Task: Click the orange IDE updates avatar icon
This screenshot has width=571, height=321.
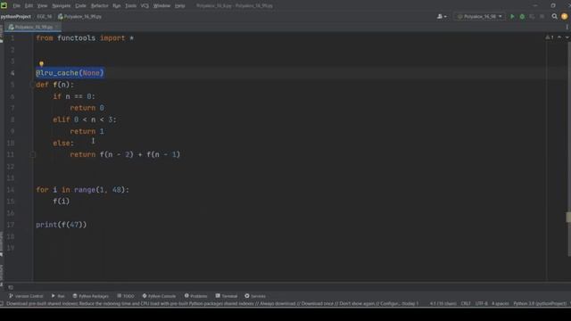Action: tap(565, 16)
